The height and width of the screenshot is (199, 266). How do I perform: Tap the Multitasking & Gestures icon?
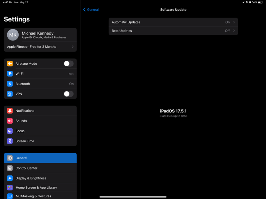(x=10, y=196)
